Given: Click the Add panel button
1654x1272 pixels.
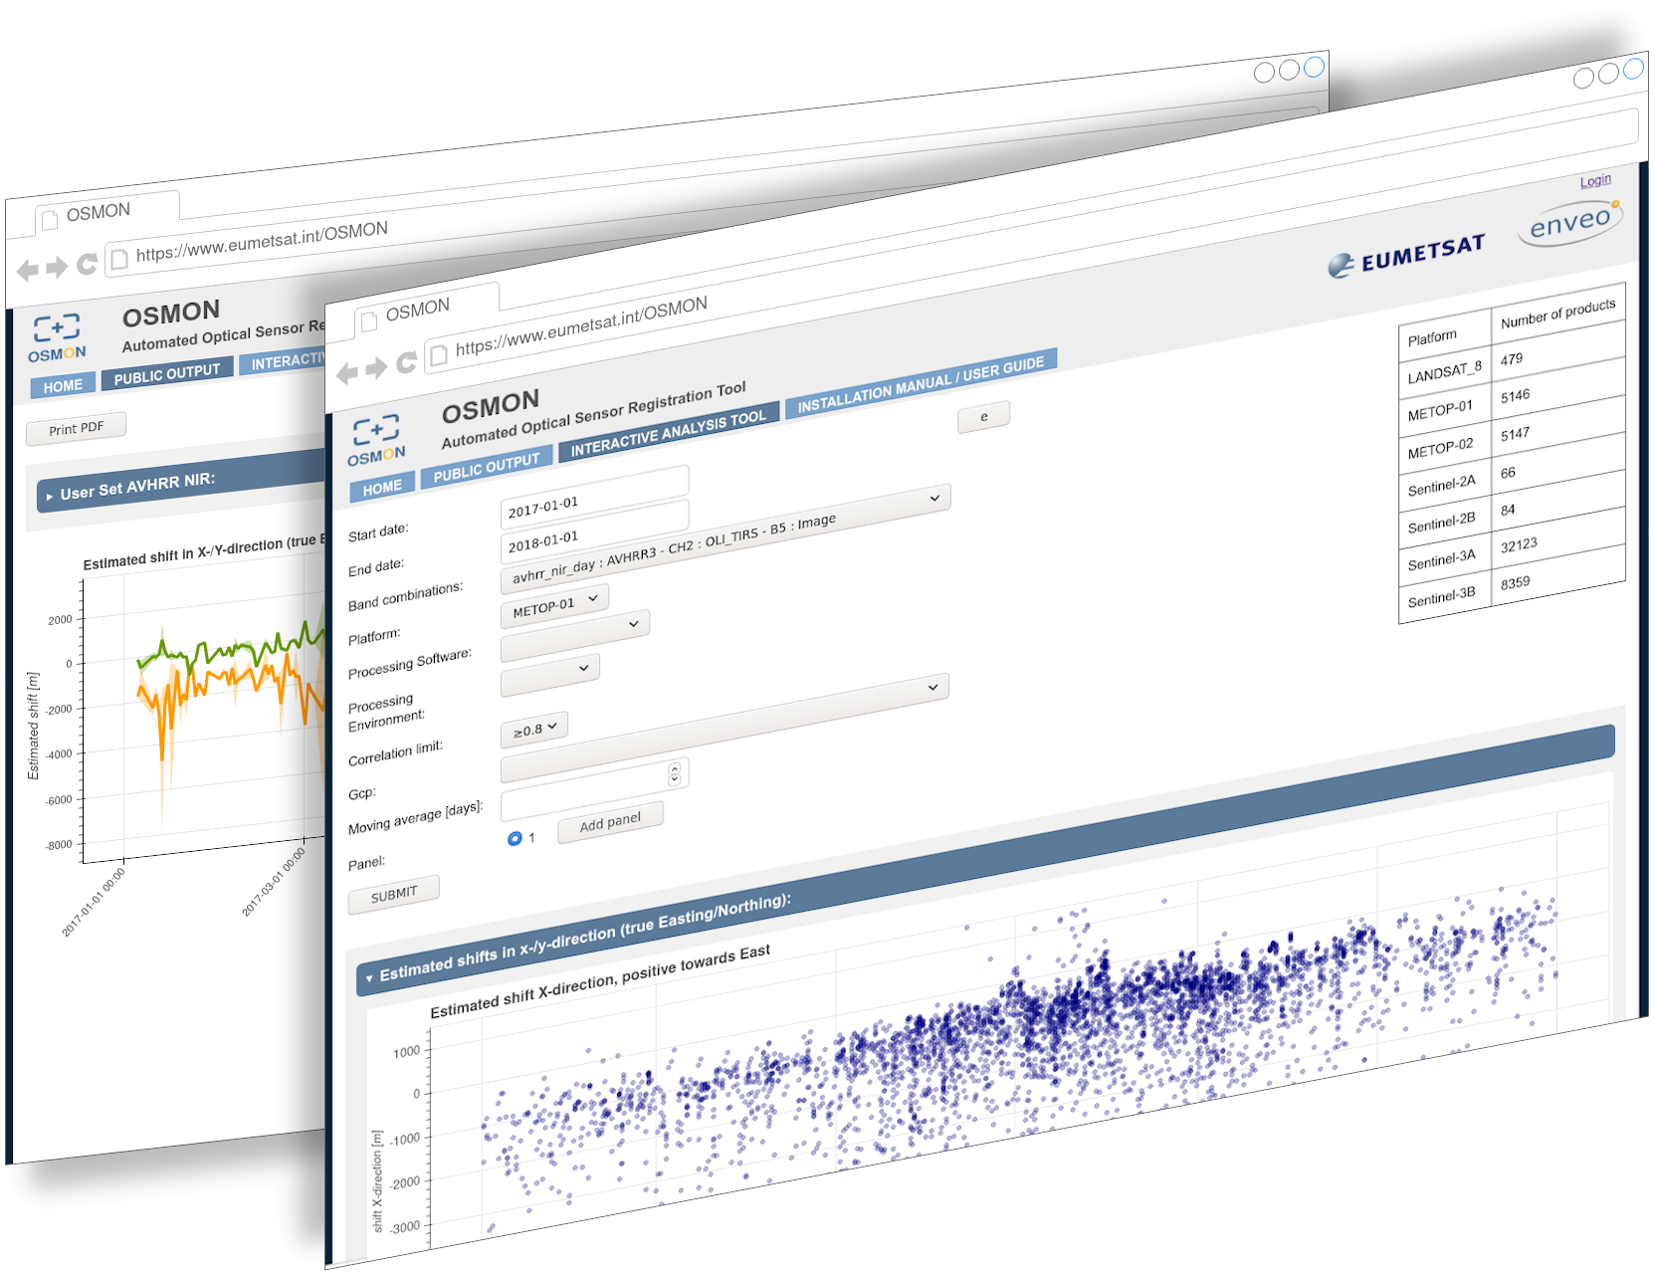Looking at the screenshot, I should (x=610, y=822).
